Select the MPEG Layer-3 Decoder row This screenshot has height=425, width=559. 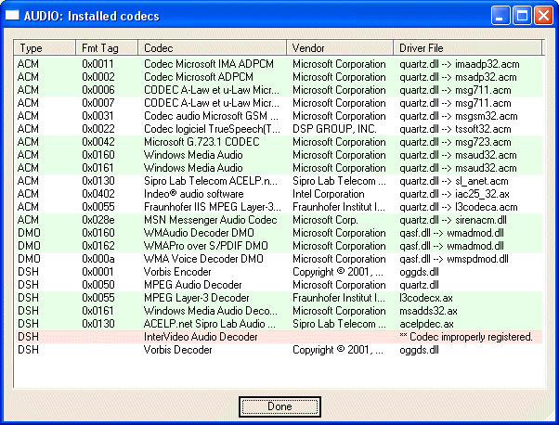point(279,298)
